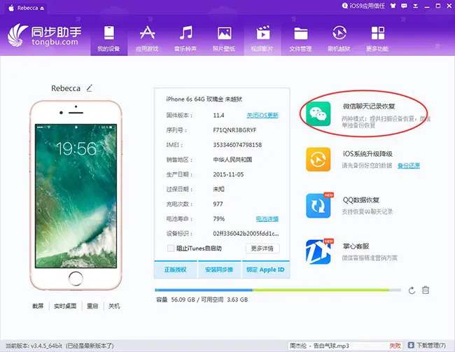Click the refresh storage icon
Viewport: 455px width, 352px height.
coord(412,290)
